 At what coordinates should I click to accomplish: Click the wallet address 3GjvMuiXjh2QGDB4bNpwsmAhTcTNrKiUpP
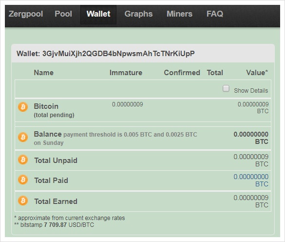(118, 54)
